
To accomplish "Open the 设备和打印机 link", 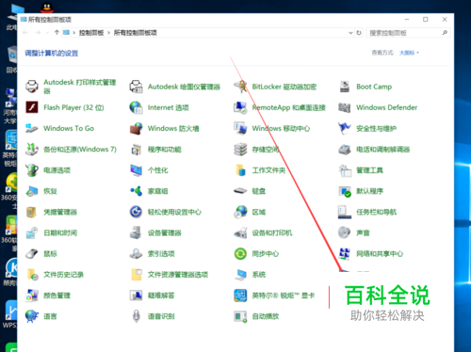I will tap(272, 232).
